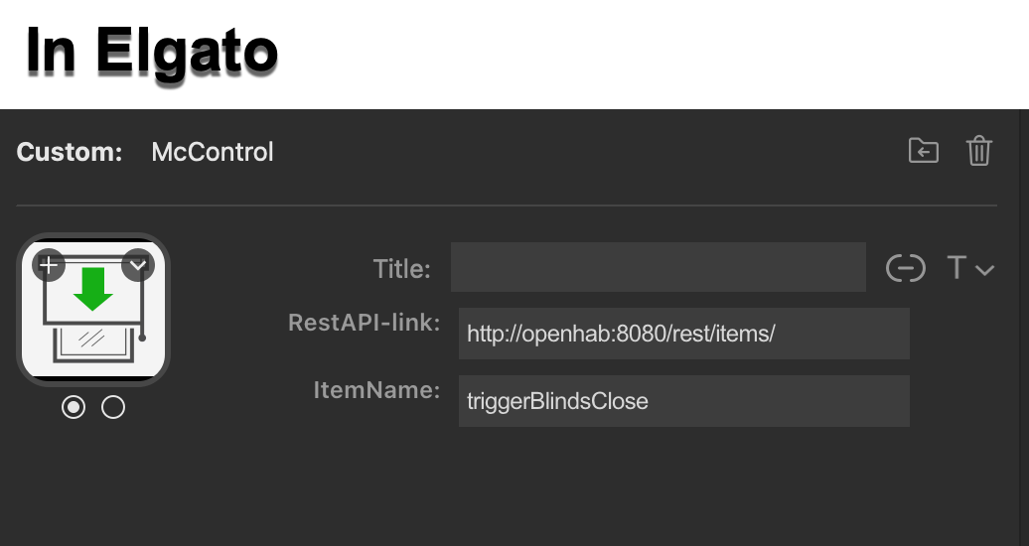Click the plus button on key image
Image resolution: width=1029 pixels, height=546 pixels.
pyautogui.click(x=48, y=265)
